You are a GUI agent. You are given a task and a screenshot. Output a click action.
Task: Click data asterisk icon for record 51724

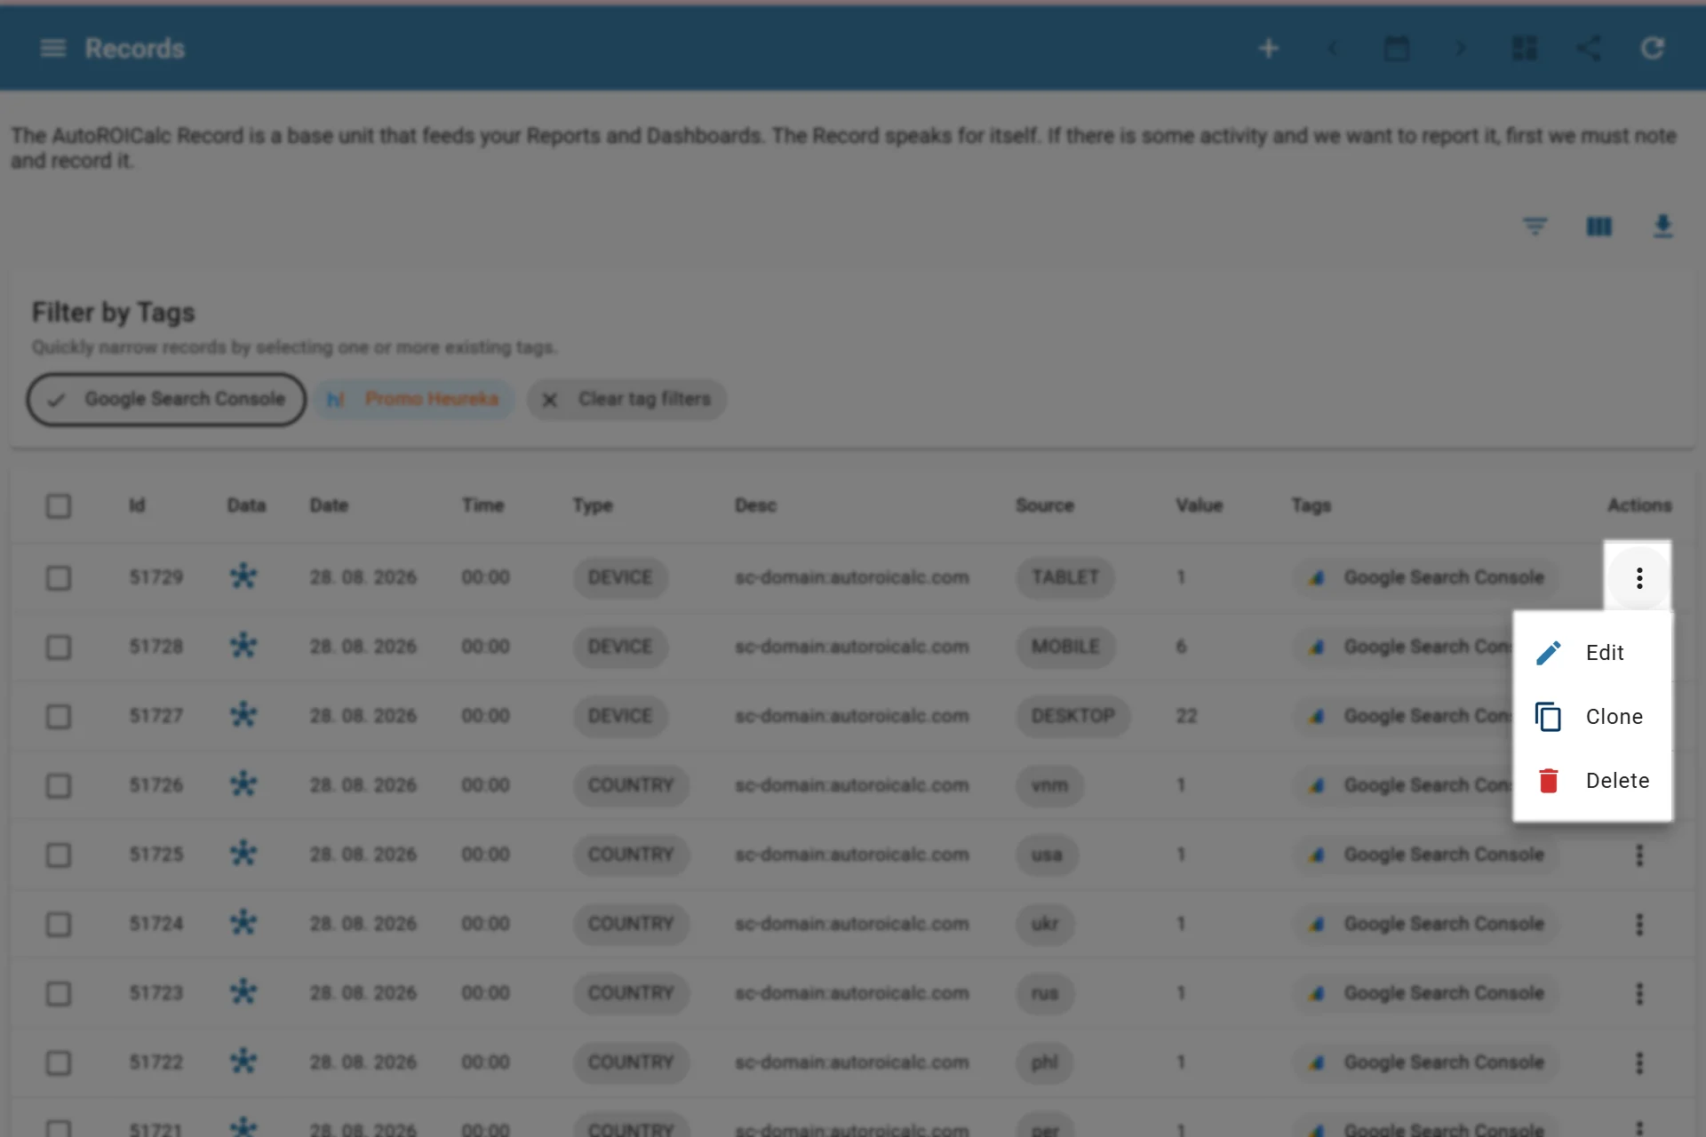[x=243, y=923]
